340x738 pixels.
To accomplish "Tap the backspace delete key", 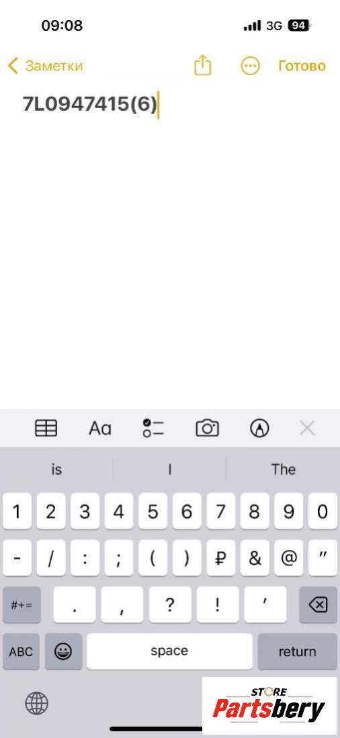I will [x=318, y=605].
